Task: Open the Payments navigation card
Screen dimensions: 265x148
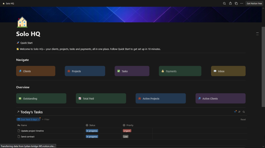Action: click(180, 71)
